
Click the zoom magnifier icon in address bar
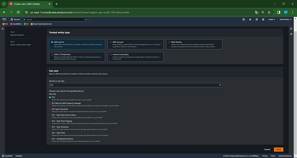pyautogui.click(x=263, y=12)
